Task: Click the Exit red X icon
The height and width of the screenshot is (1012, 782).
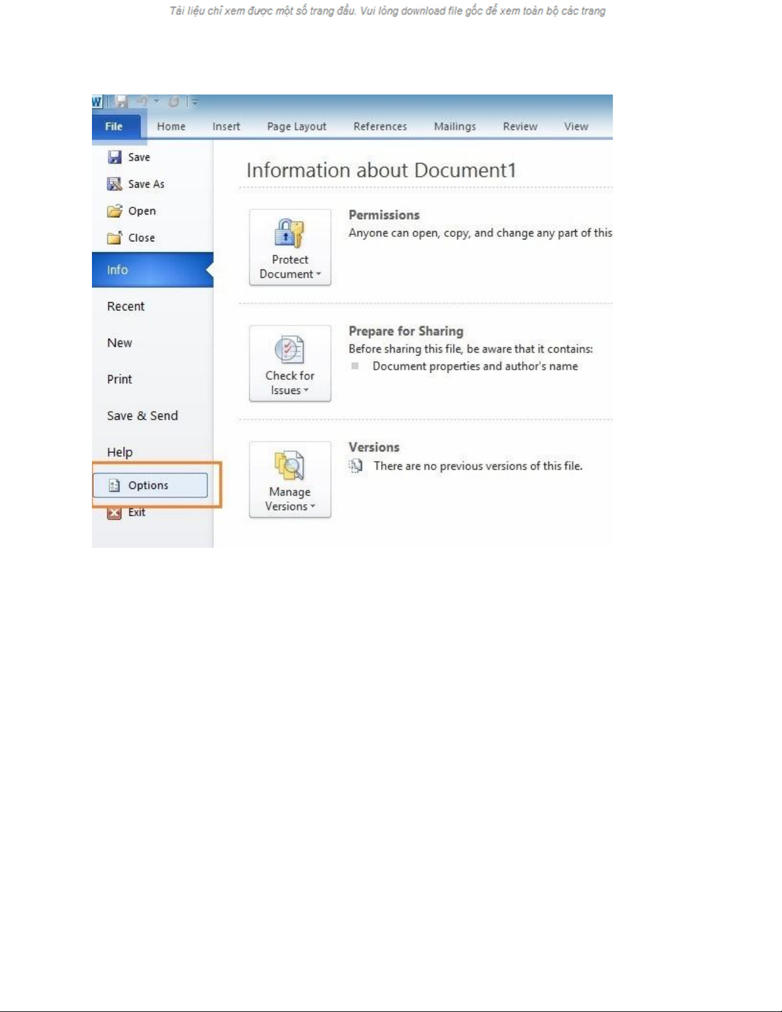Action: pos(114,513)
